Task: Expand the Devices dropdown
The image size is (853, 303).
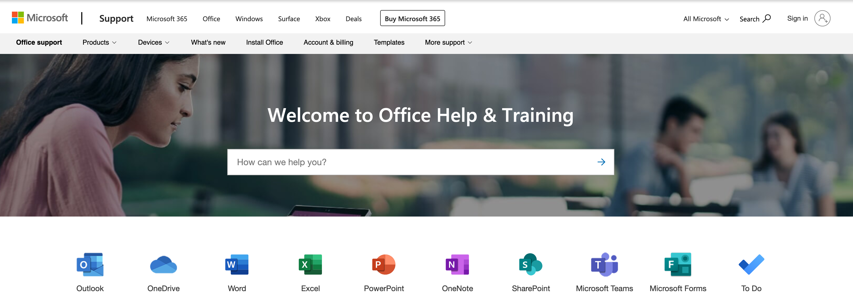Action: 154,43
